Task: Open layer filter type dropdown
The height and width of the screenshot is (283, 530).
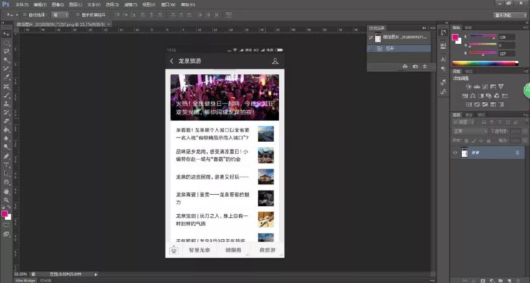Action: pyautogui.click(x=464, y=122)
